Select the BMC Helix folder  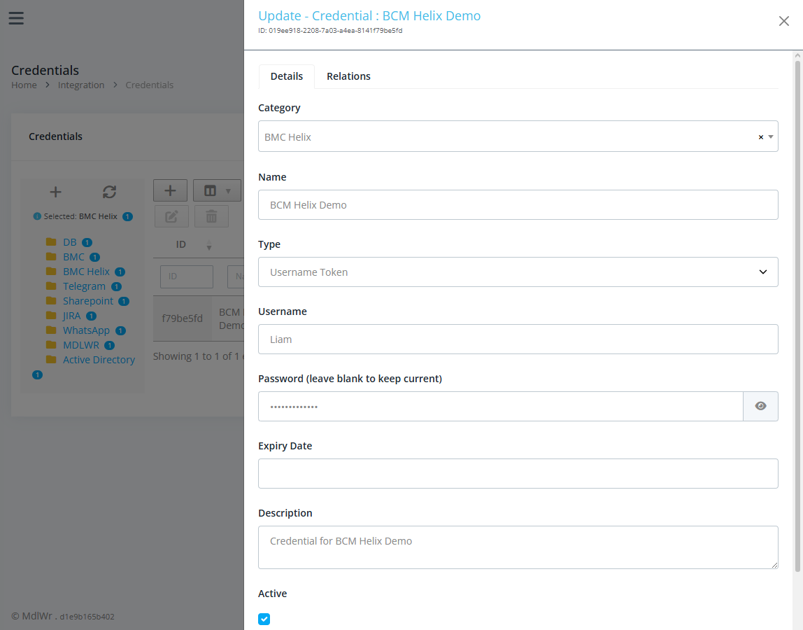(x=86, y=272)
